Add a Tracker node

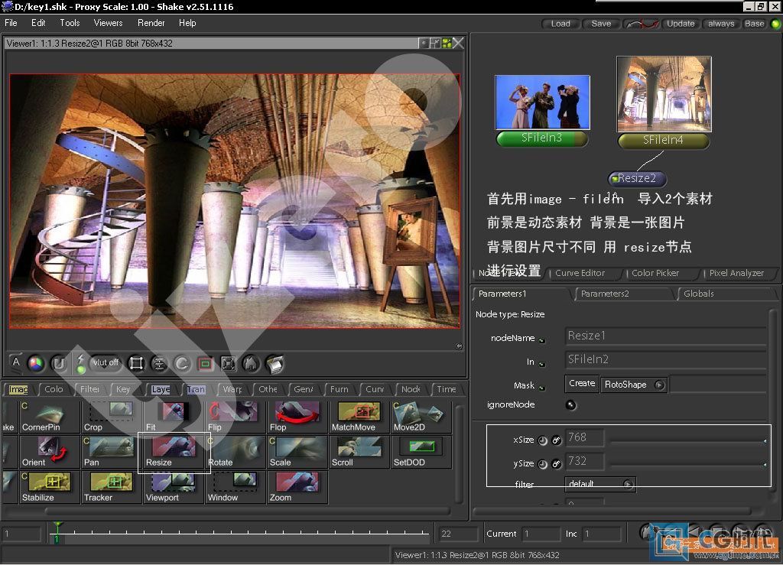pos(111,487)
